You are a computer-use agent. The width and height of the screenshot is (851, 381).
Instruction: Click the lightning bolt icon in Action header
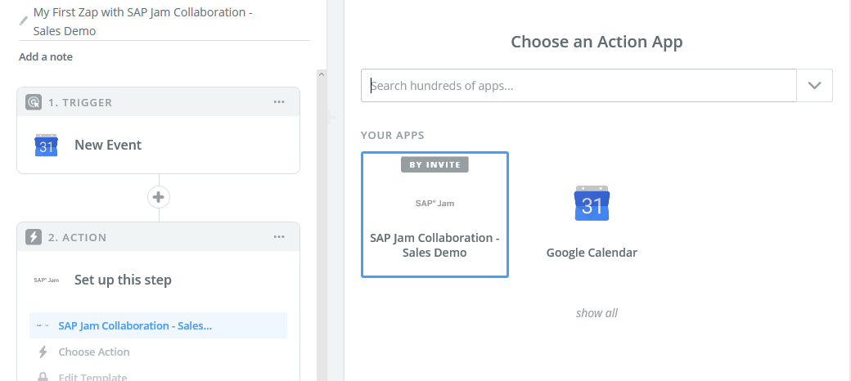[x=33, y=237]
